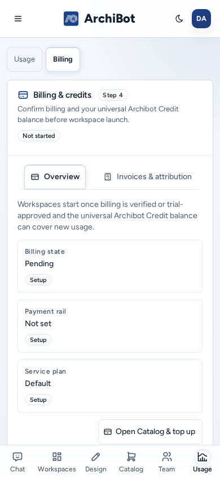Open Design in bottom navigation

pos(95,462)
